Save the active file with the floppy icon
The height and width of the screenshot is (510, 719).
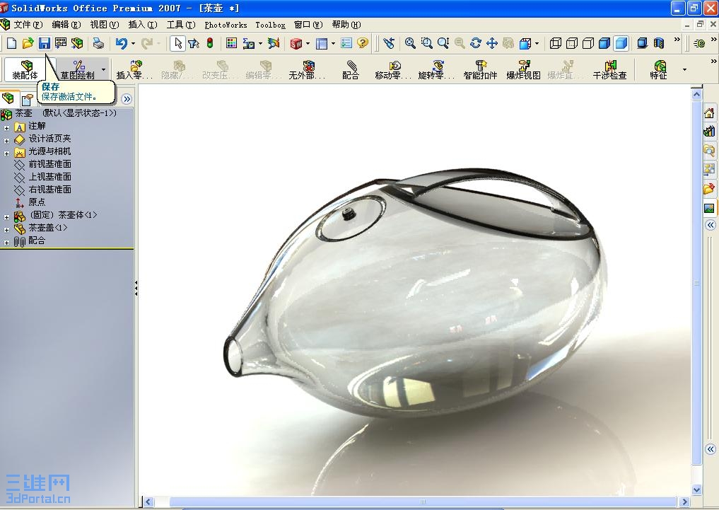44,43
